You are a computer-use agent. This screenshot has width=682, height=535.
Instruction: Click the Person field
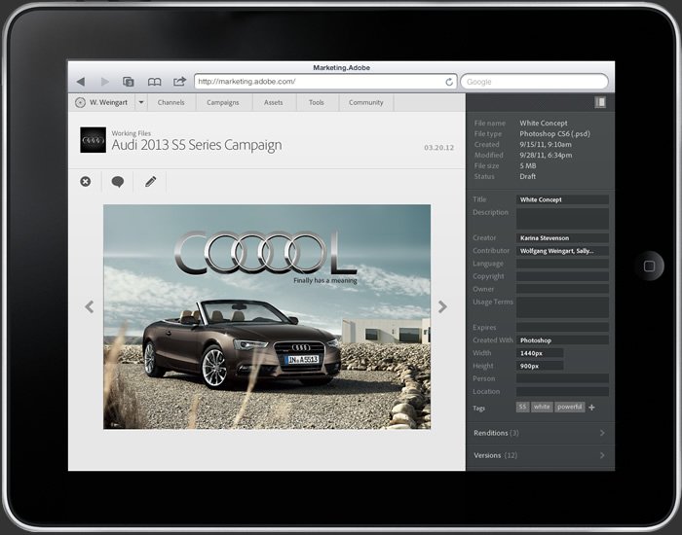point(562,378)
